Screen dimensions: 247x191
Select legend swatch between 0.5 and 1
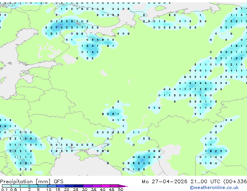point(16,186)
